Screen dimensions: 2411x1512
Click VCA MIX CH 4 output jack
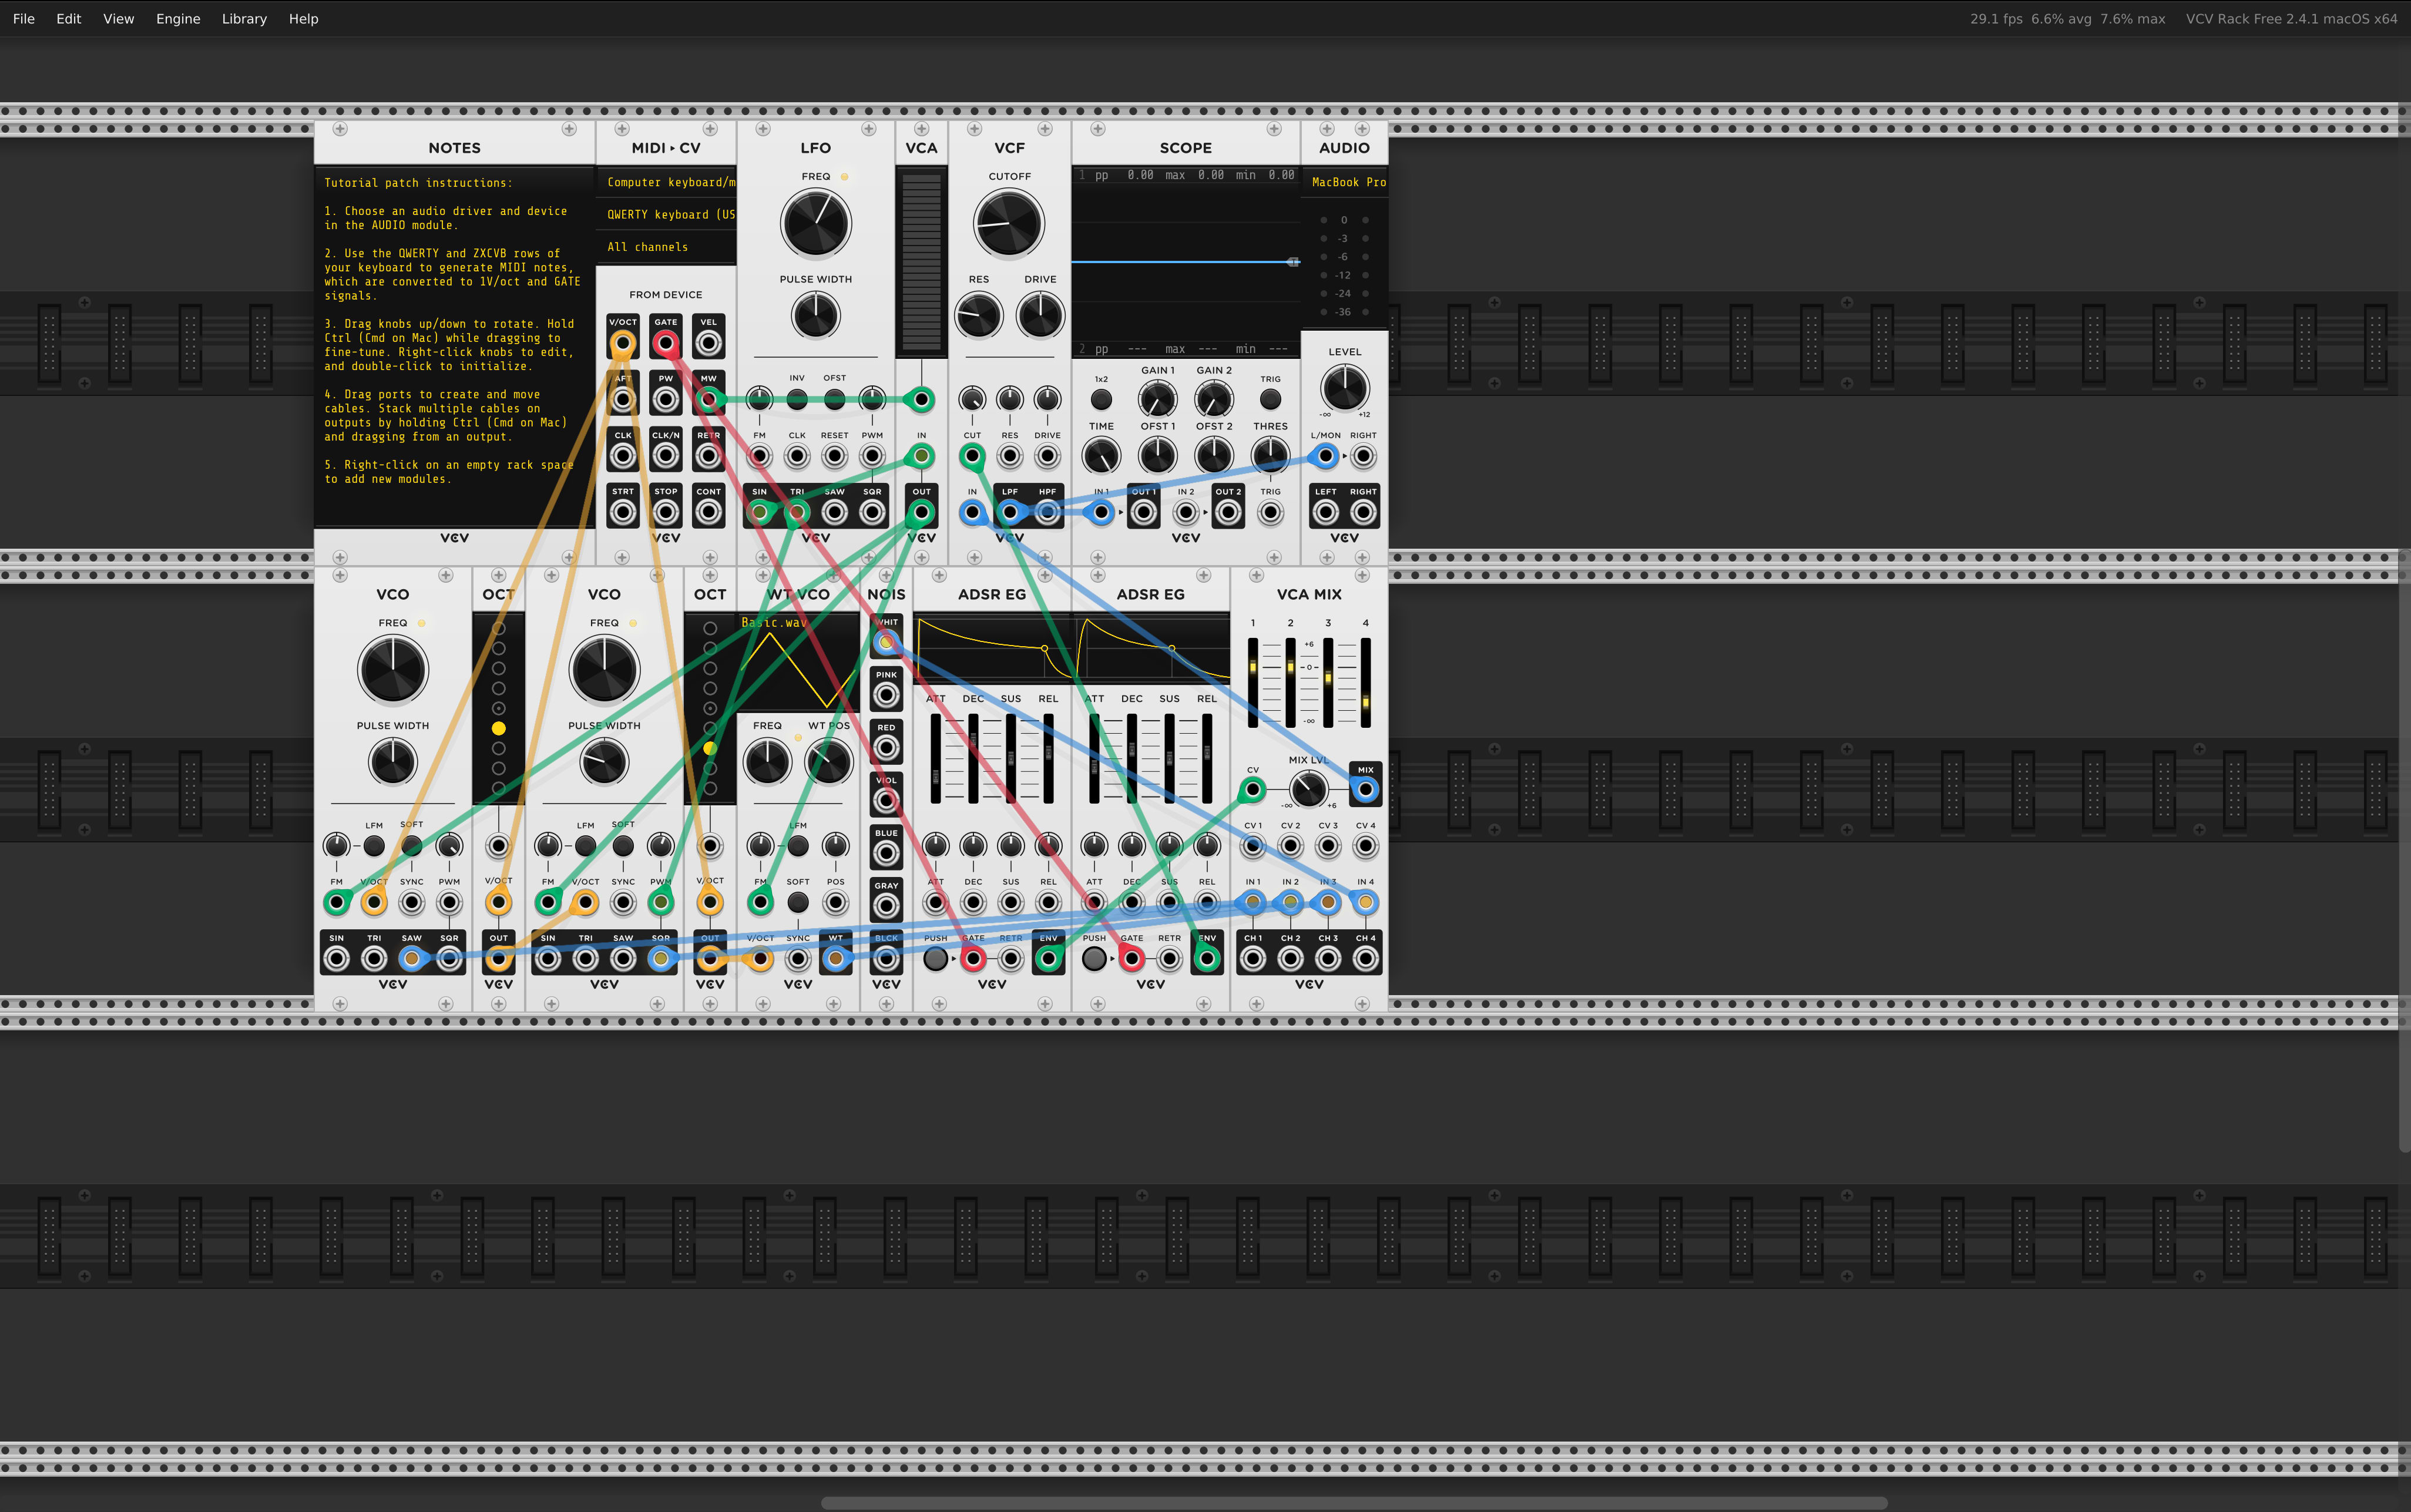pos(1365,959)
